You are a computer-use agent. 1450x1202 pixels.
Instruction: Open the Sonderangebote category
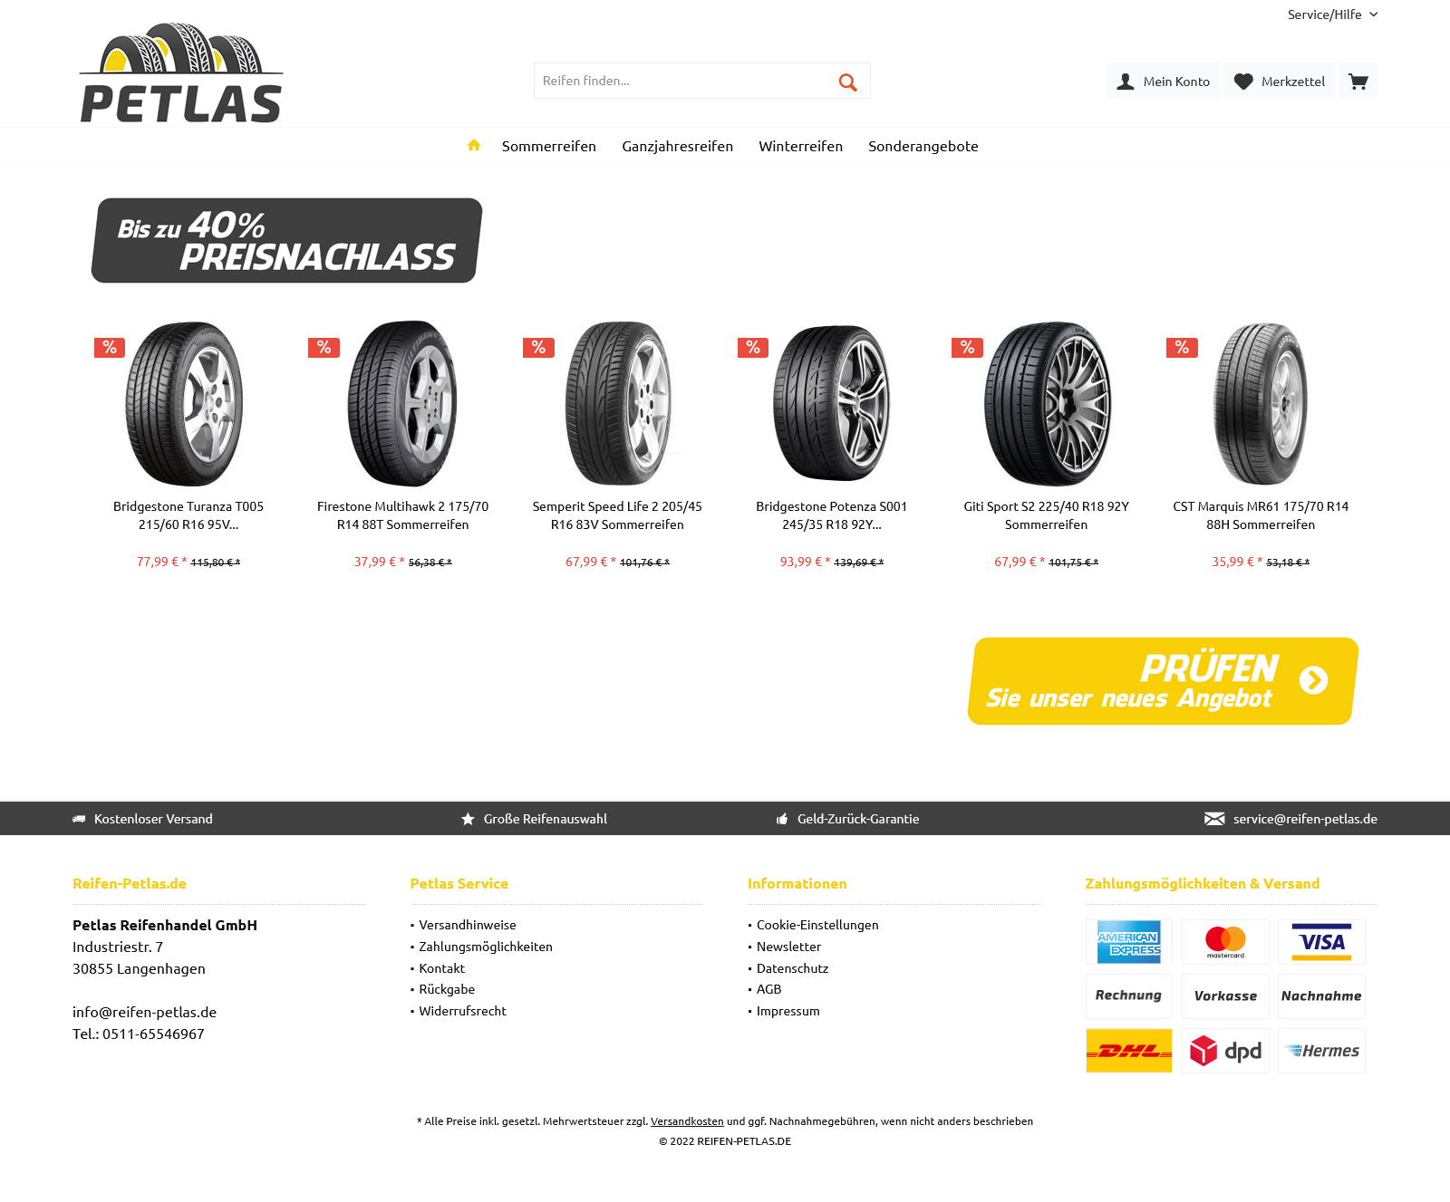pos(923,146)
